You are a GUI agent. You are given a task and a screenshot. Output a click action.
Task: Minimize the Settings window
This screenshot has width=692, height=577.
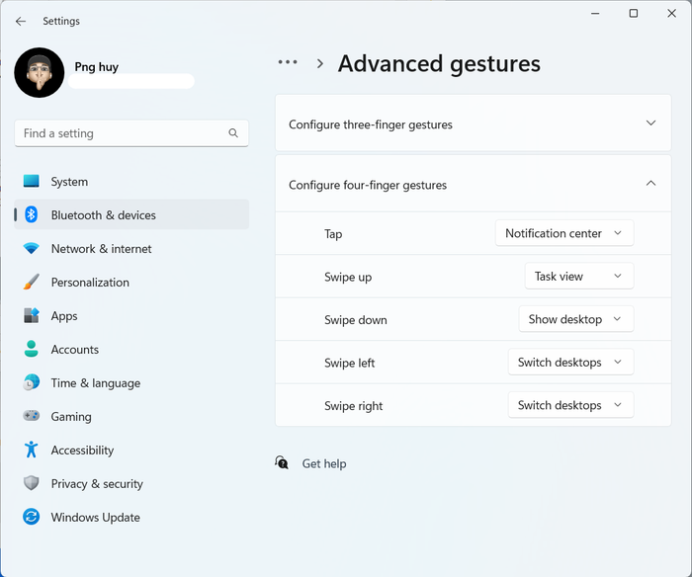(x=595, y=14)
